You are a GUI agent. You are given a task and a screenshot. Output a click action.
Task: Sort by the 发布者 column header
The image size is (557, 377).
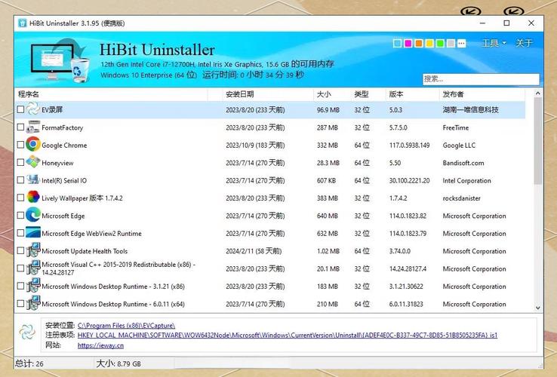point(482,94)
